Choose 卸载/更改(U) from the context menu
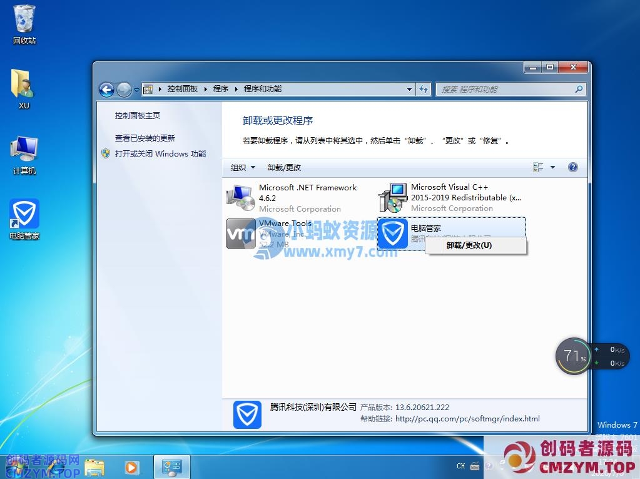640x479 pixels. pyautogui.click(x=469, y=245)
